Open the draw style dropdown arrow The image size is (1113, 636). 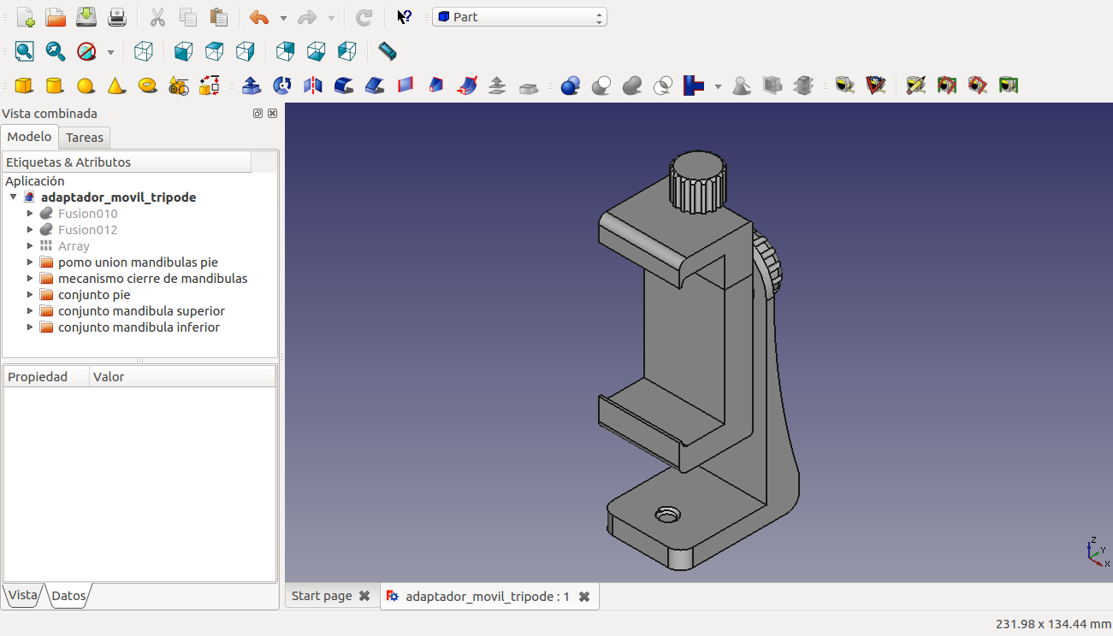(110, 52)
